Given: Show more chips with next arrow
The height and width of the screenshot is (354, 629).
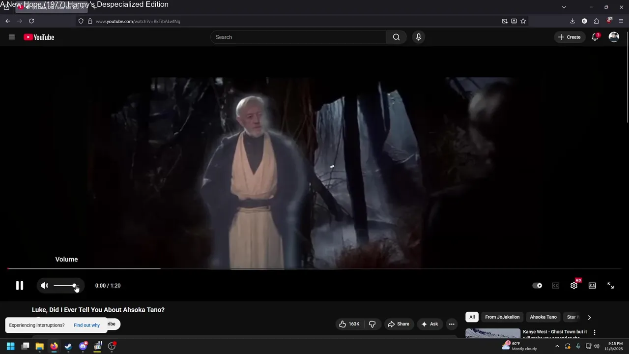Looking at the screenshot, I should click(x=589, y=318).
